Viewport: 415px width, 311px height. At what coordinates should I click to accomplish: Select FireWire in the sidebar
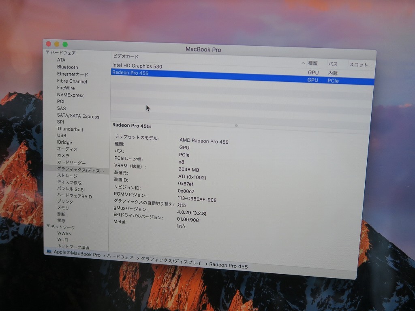pyautogui.click(x=66, y=88)
